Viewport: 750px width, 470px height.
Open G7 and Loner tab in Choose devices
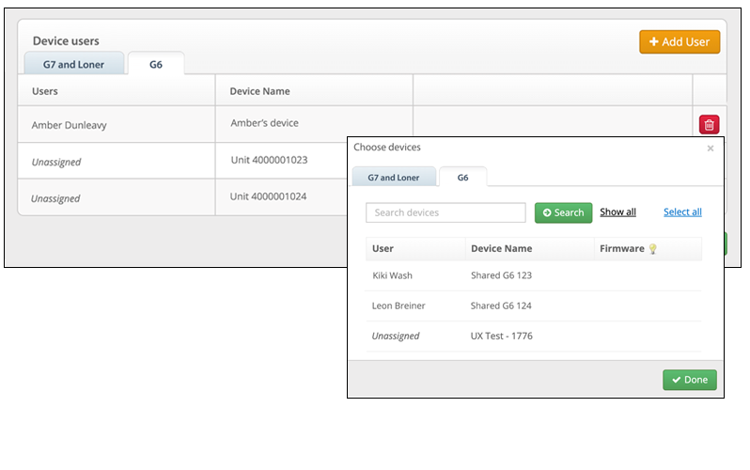point(394,178)
